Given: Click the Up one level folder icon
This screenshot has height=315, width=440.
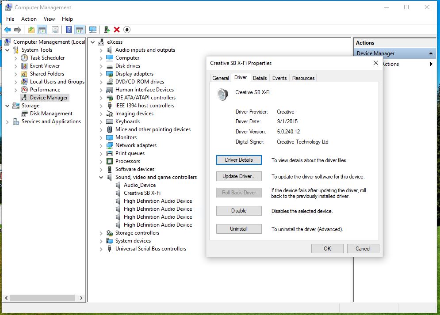Looking at the screenshot, I should pyautogui.click(x=31, y=30).
